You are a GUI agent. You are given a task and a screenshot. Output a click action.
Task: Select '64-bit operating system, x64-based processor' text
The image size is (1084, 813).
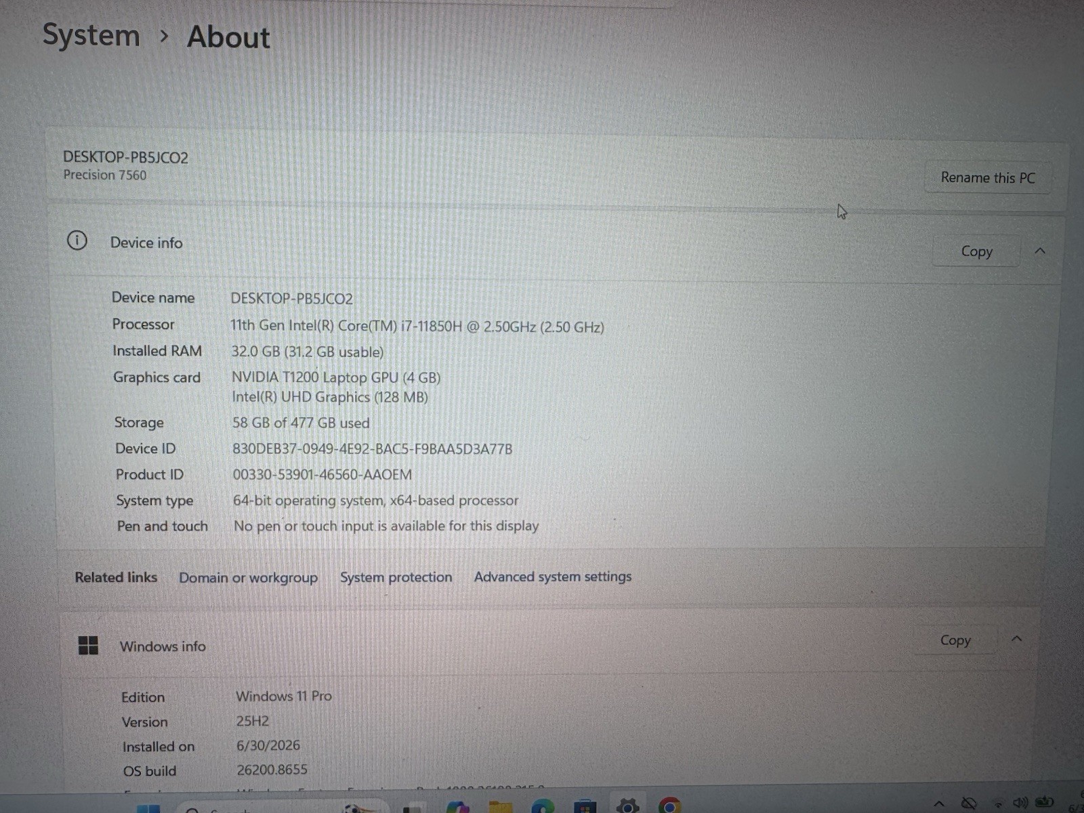(x=376, y=501)
